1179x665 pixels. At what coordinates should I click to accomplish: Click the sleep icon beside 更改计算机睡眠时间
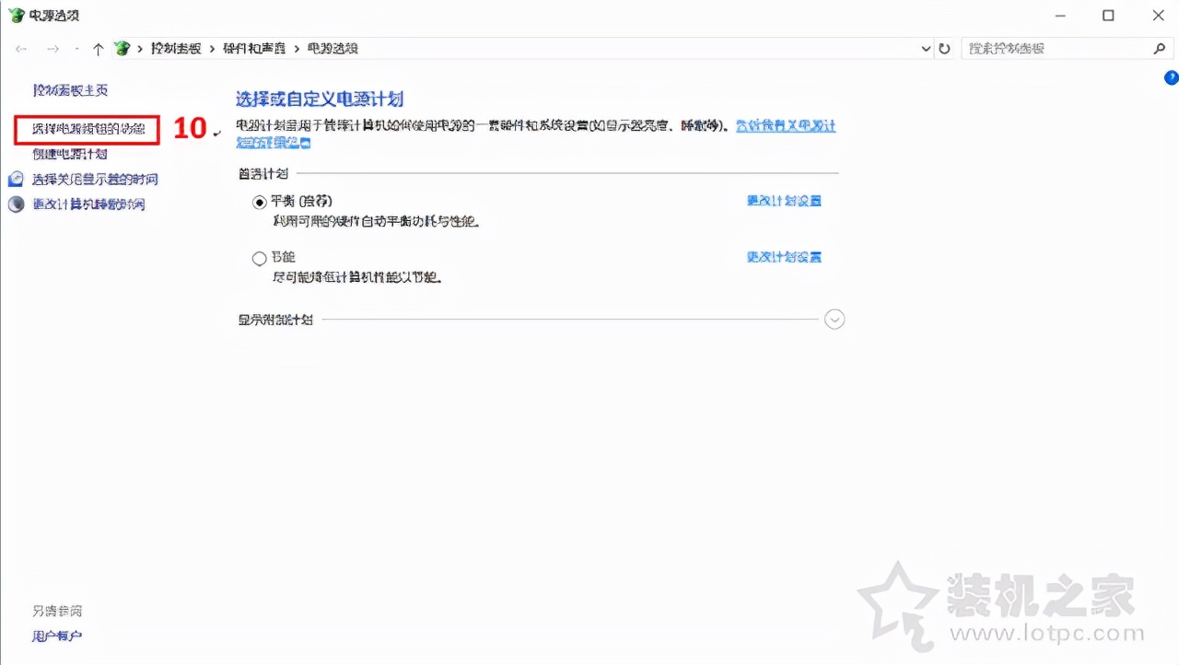coord(14,204)
